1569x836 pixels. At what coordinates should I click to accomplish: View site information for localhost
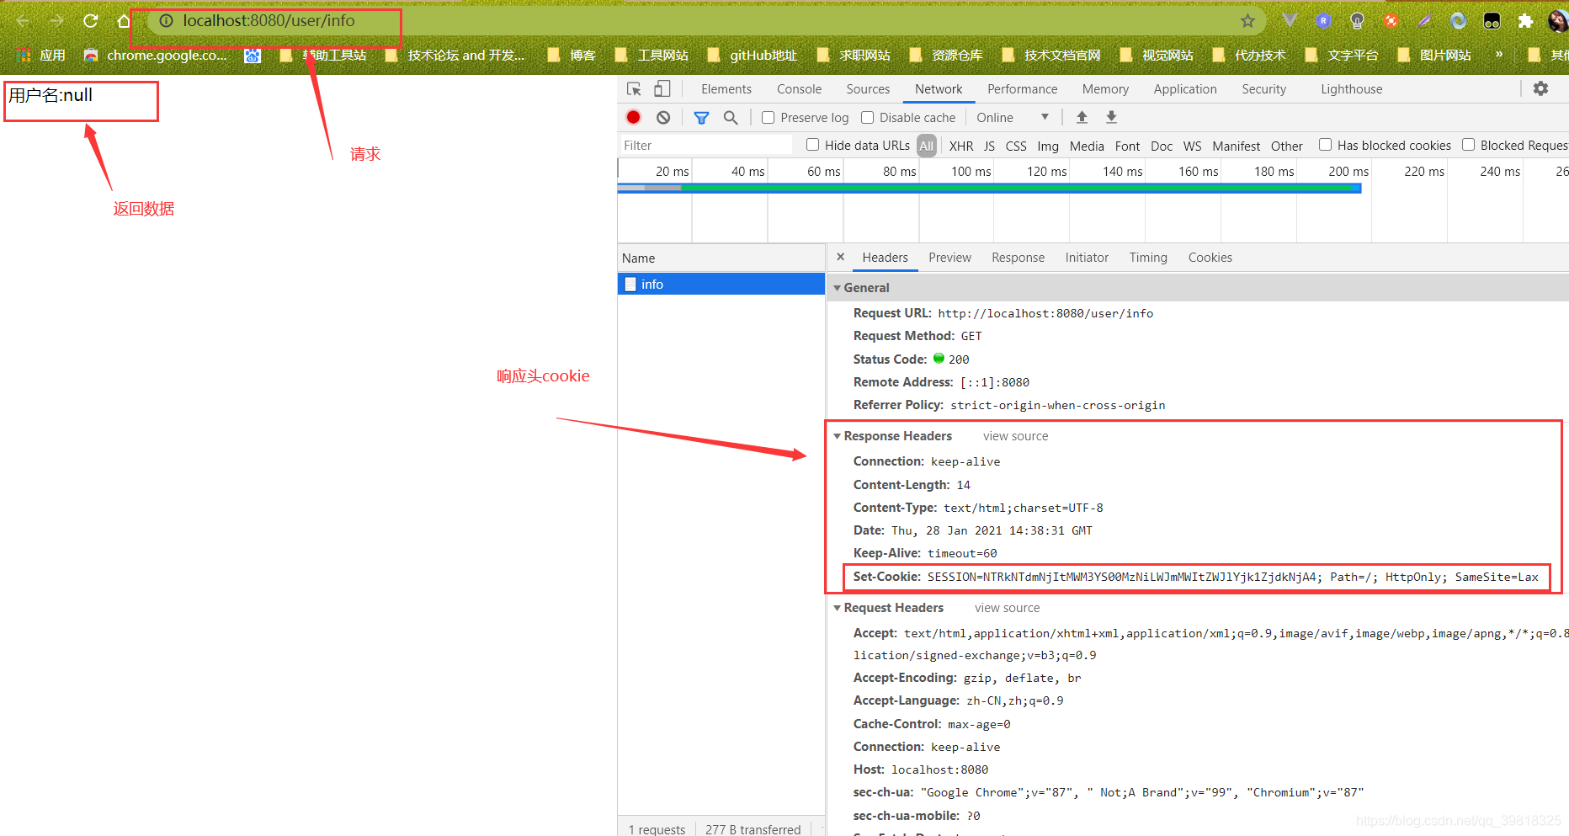(x=167, y=21)
